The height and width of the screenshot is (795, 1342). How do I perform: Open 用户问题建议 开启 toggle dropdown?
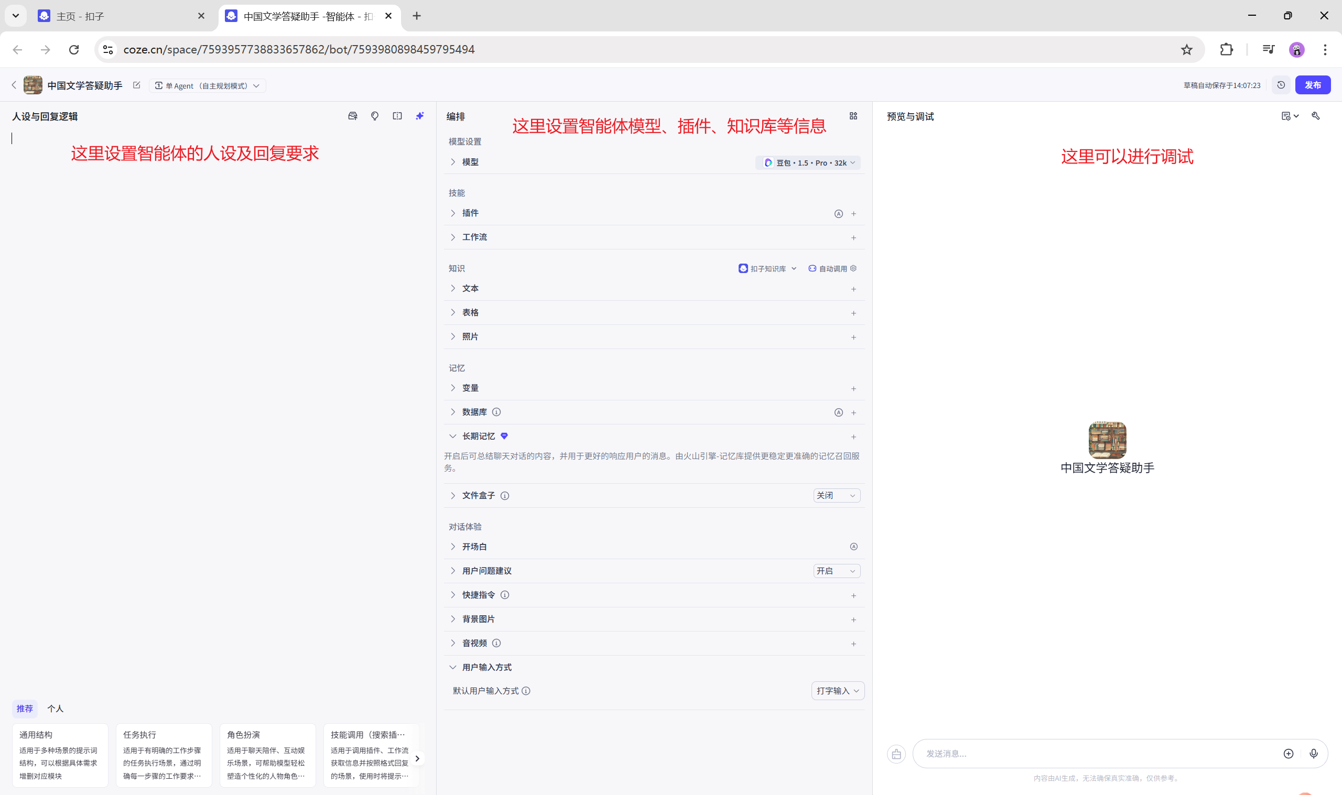pos(836,571)
